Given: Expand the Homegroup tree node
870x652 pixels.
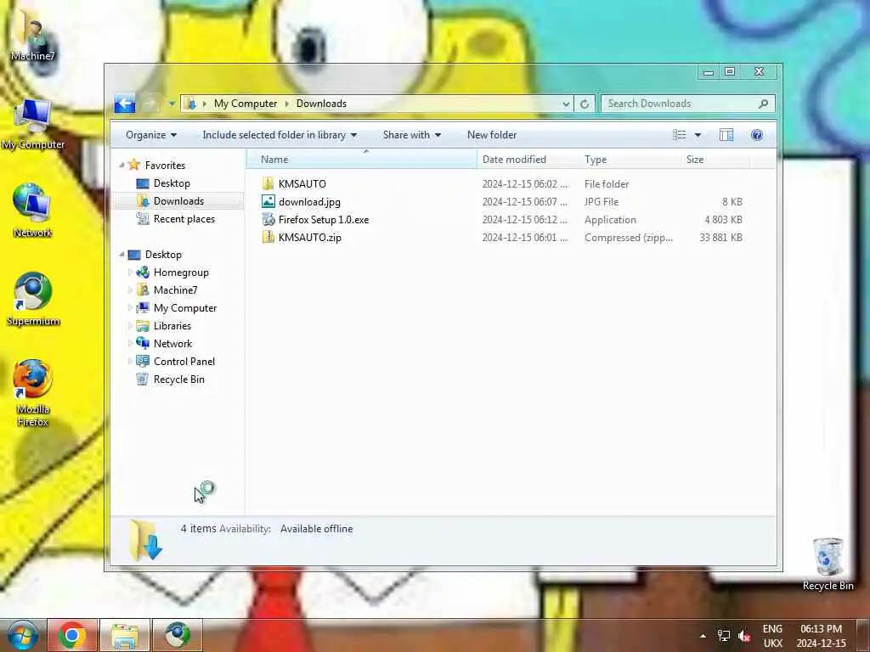Looking at the screenshot, I should click(x=130, y=273).
